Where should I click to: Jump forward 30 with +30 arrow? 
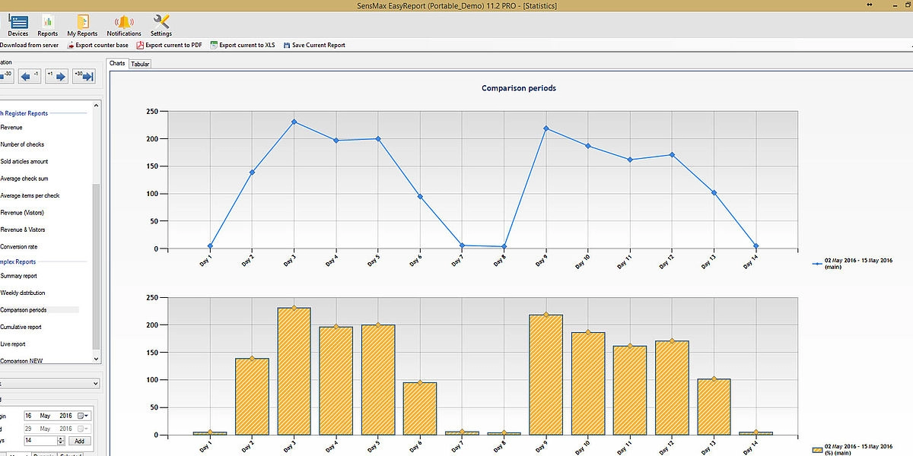[x=84, y=76]
